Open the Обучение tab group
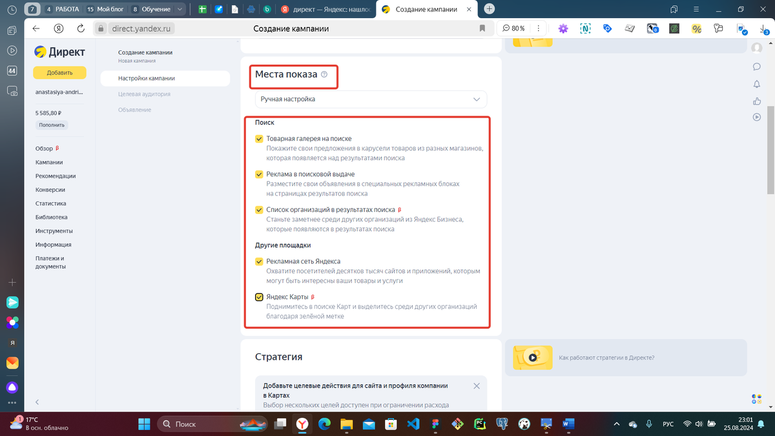 (x=150, y=9)
